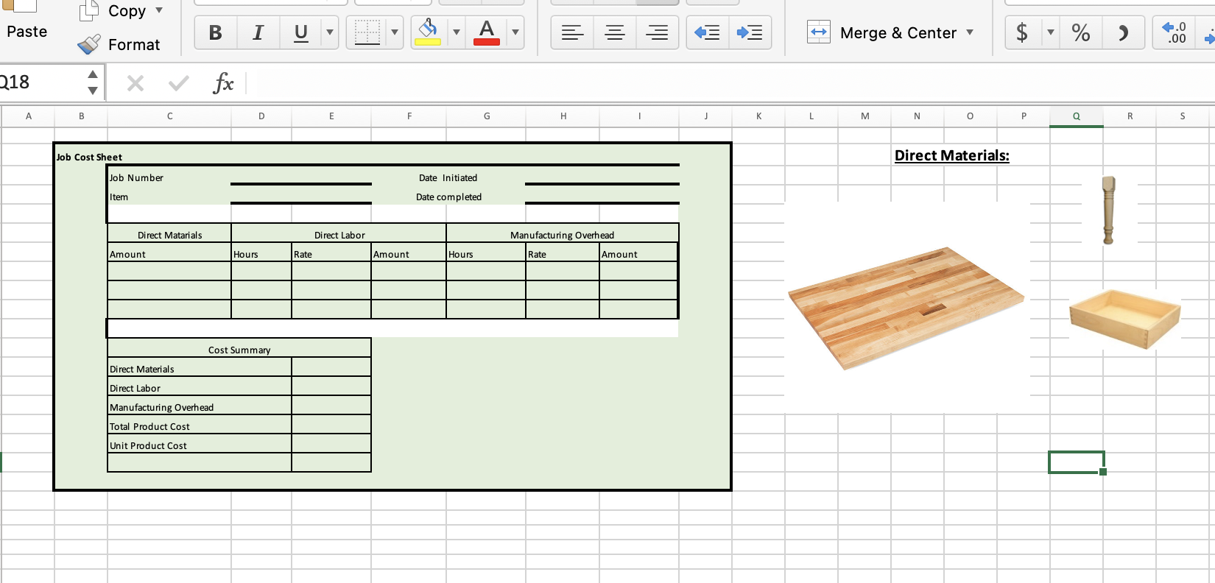Click Manufacturing Overhead in Cost Summary
Image resolution: width=1215 pixels, height=583 pixels.
[161, 407]
